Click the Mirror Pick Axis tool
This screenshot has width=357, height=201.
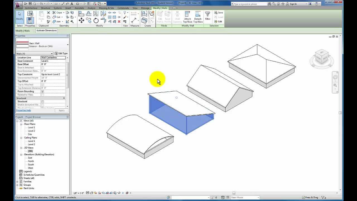pos(96,14)
